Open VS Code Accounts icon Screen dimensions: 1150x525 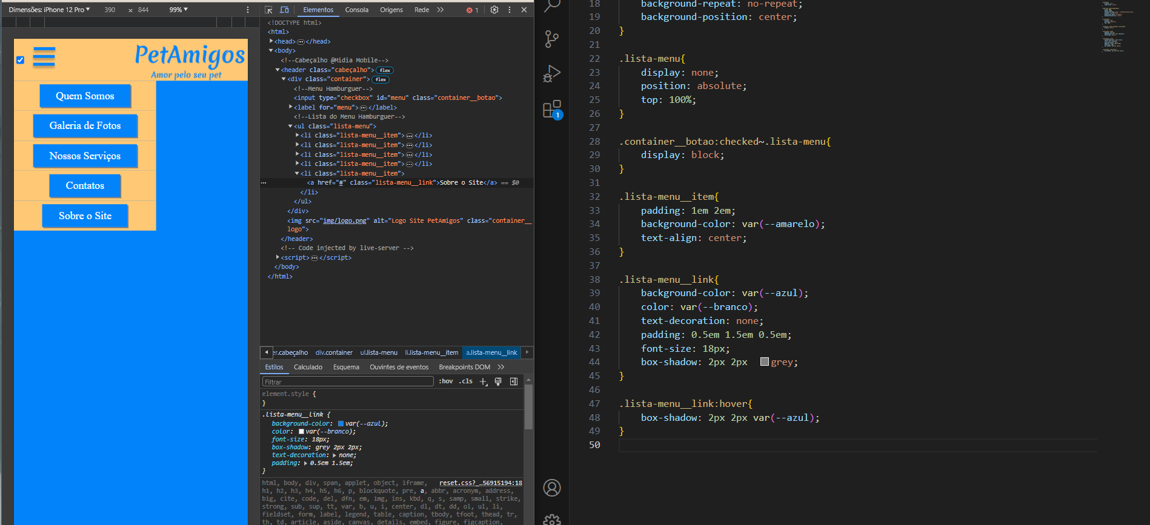[552, 487]
